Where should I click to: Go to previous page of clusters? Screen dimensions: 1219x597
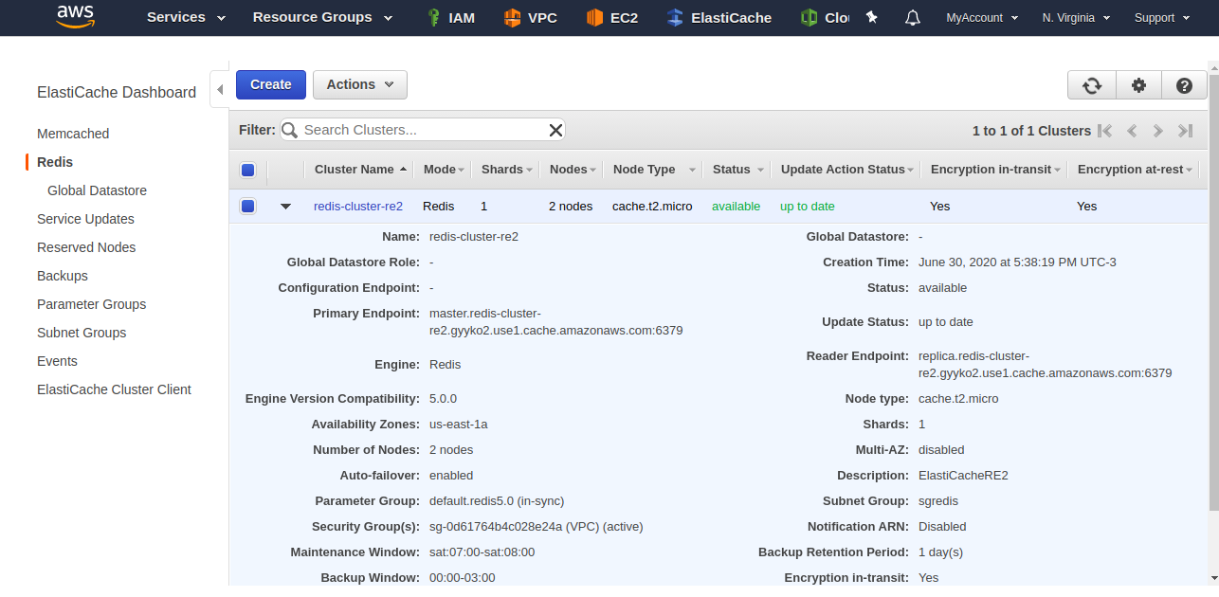[1131, 131]
